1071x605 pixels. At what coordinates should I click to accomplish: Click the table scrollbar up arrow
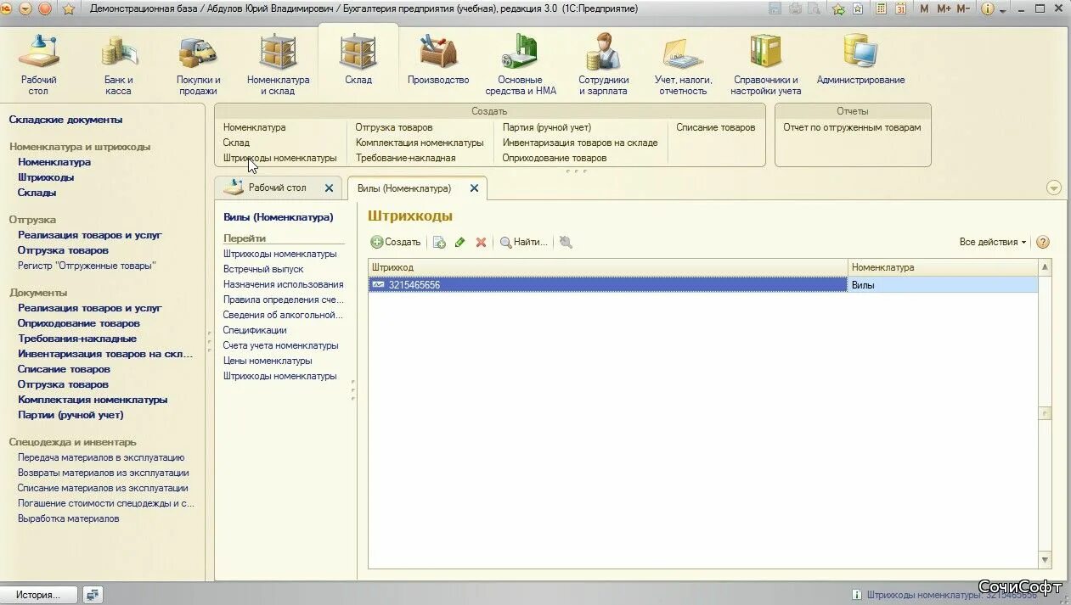[1046, 267]
